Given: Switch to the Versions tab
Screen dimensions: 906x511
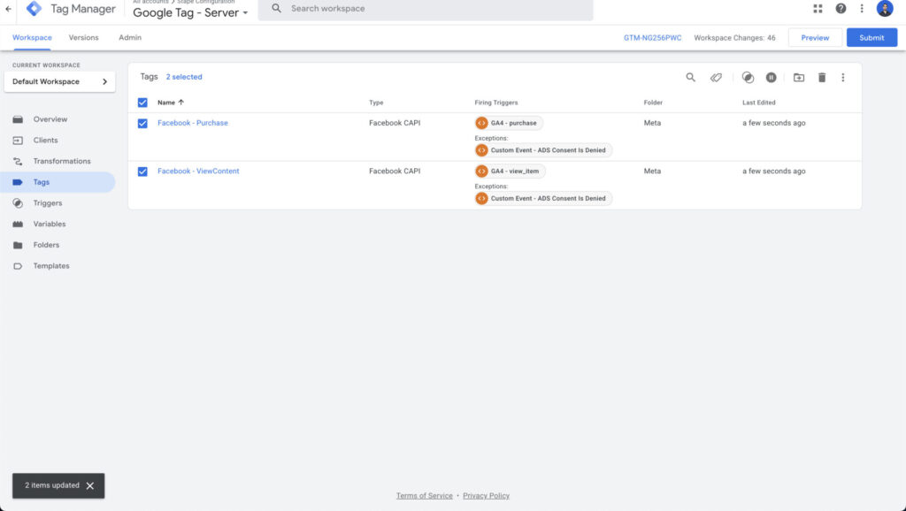Looking at the screenshot, I should click(84, 38).
